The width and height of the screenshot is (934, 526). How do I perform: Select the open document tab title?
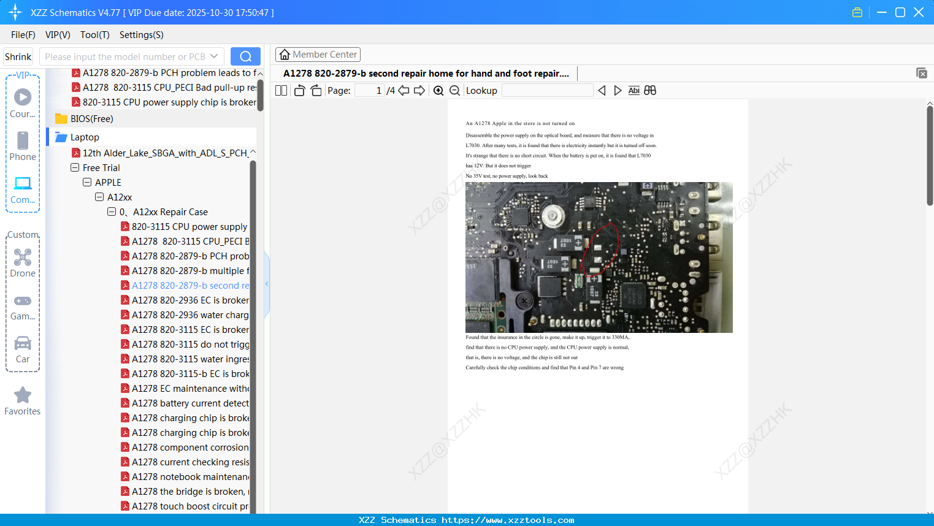pos(426,74)
